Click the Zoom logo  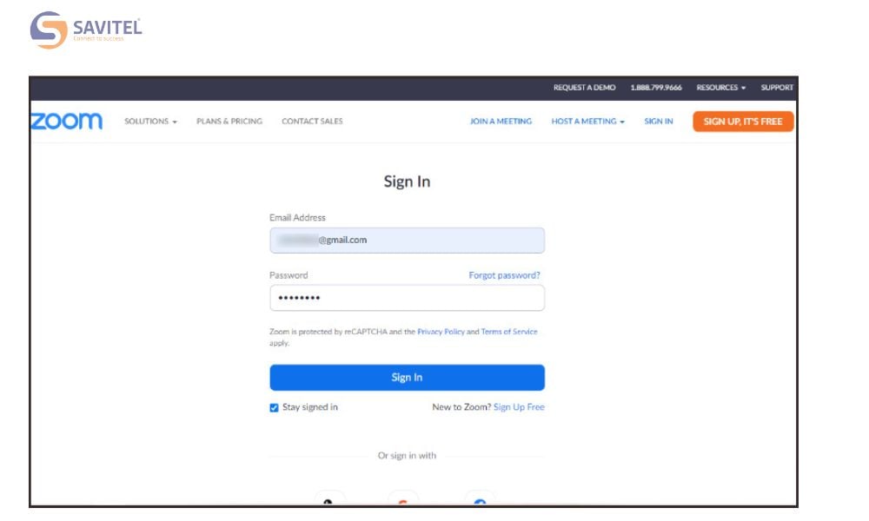point(67,122)
